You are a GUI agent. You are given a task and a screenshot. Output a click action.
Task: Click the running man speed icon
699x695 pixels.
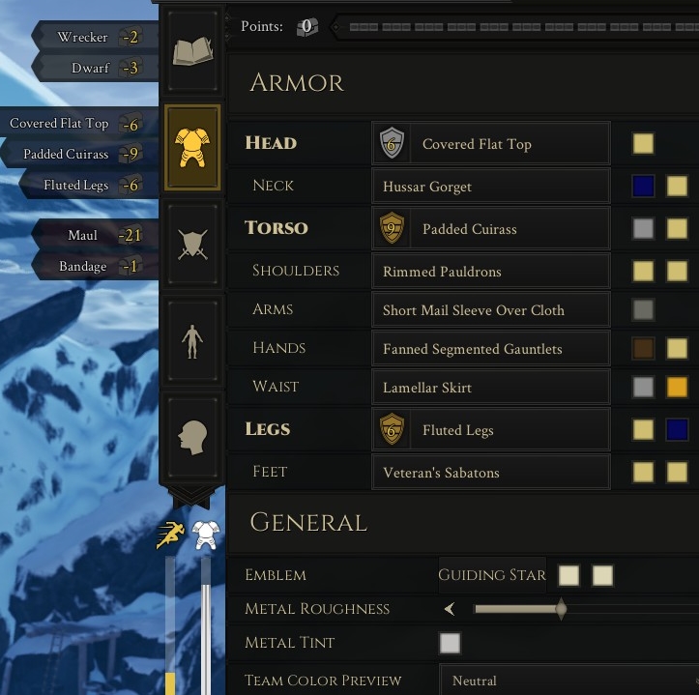click(x=170, y=535)
